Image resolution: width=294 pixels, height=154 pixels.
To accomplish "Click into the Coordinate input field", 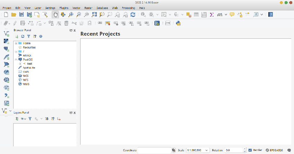I will pyautogui.click(x=154, y=150).
